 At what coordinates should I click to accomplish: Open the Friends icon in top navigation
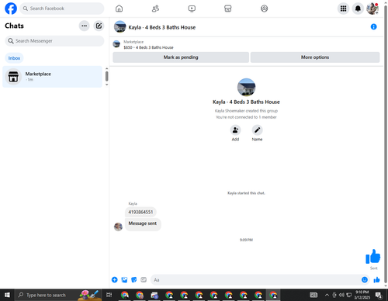tap(155, 9)
